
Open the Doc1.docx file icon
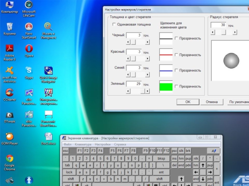pyautogui.click(x=48, y=137)
